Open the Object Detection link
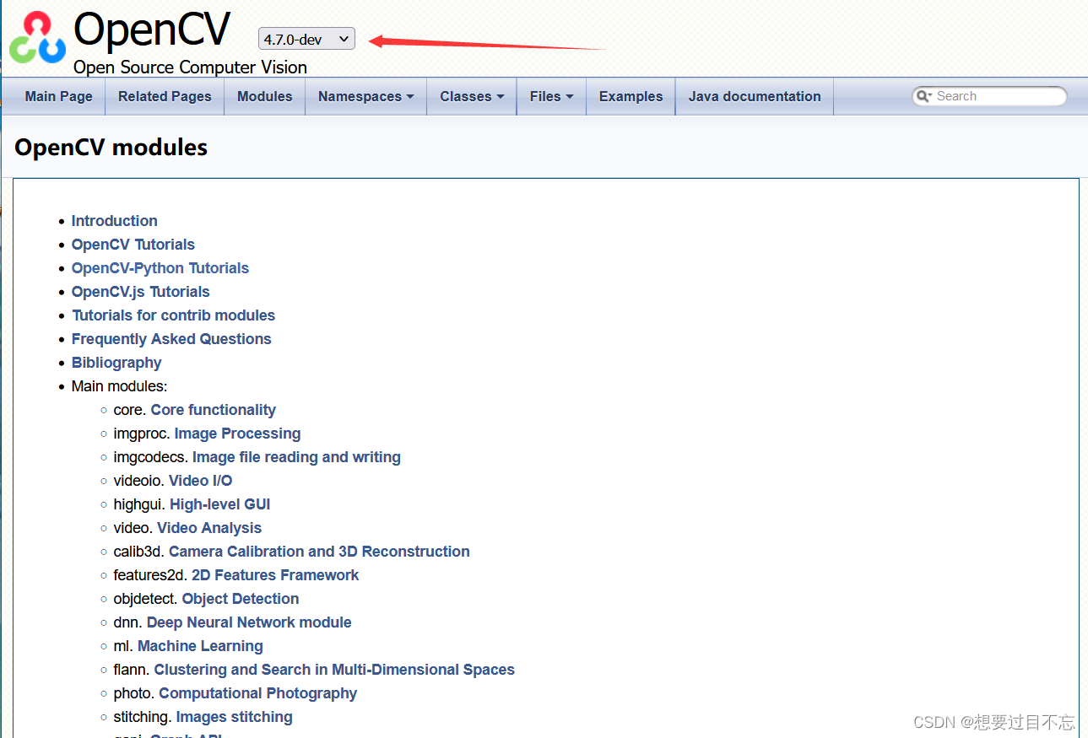 tap(241, 599)
